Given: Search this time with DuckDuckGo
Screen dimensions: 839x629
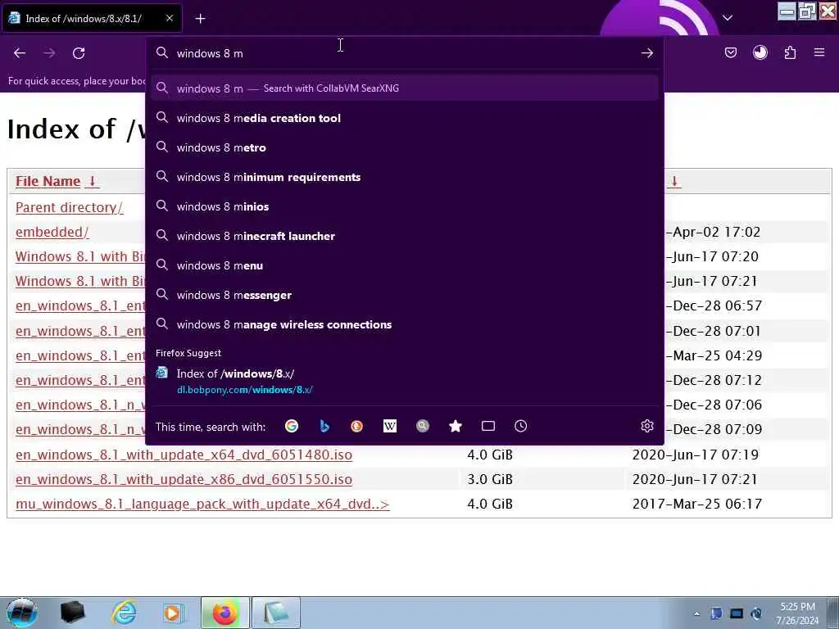Looking at the screenshot, I should point(357,426).
